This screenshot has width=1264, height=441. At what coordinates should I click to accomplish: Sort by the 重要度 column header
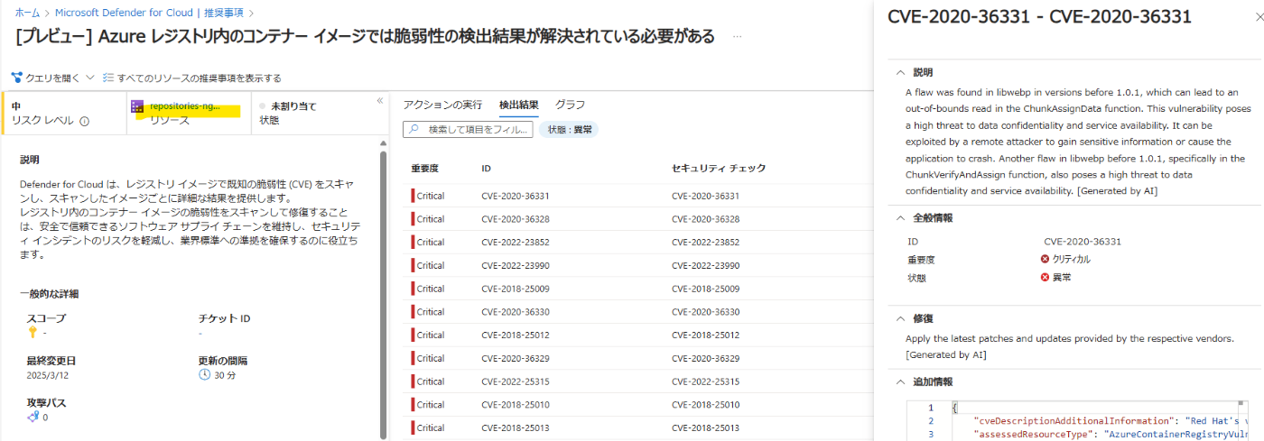[x=424, y=169]
